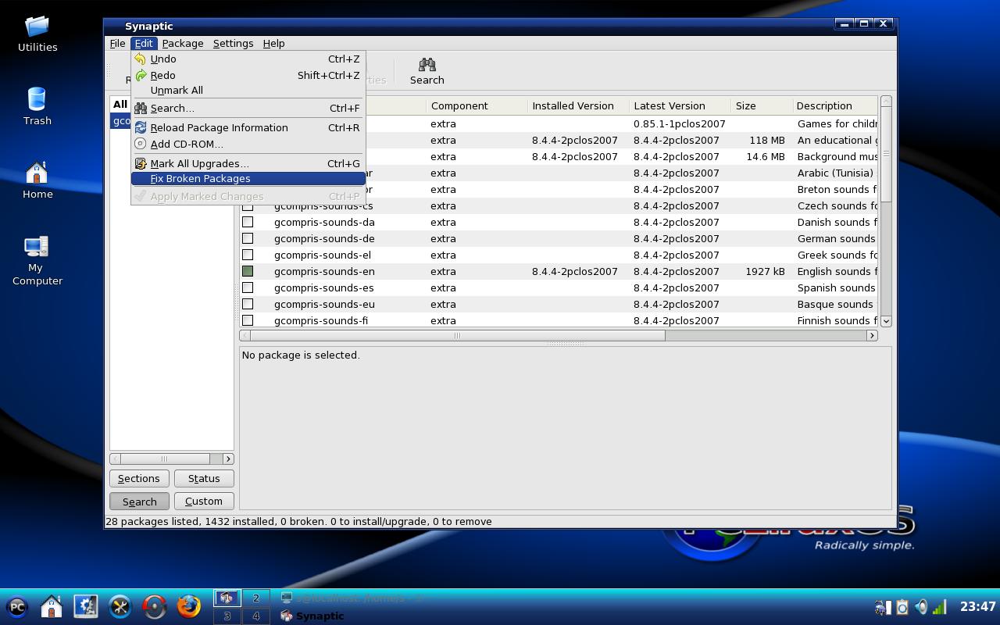Toggle the installed checkbox for gcompris-sounds-en

(248, 271)
